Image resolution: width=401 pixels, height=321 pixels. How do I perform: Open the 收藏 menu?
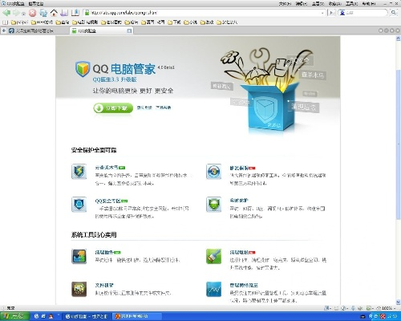click(x=334, y=3)
